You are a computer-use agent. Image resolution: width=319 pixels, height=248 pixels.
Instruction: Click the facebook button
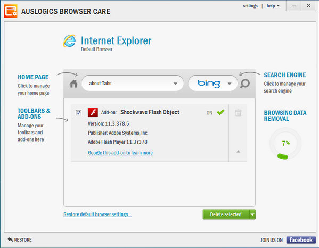(x=301, y=240)
